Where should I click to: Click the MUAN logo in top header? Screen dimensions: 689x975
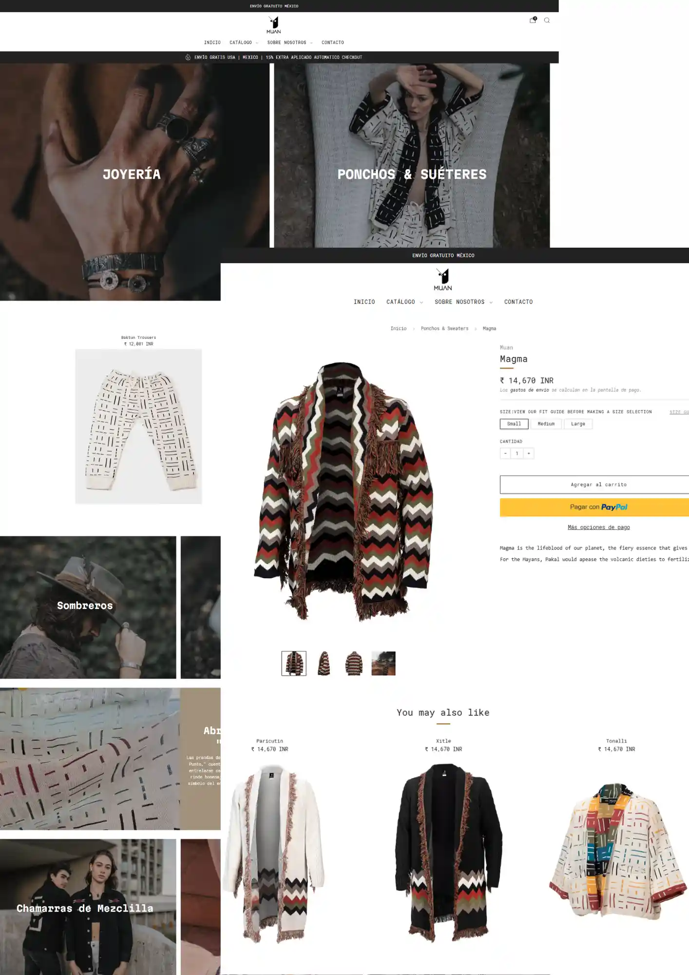[273, 25]
